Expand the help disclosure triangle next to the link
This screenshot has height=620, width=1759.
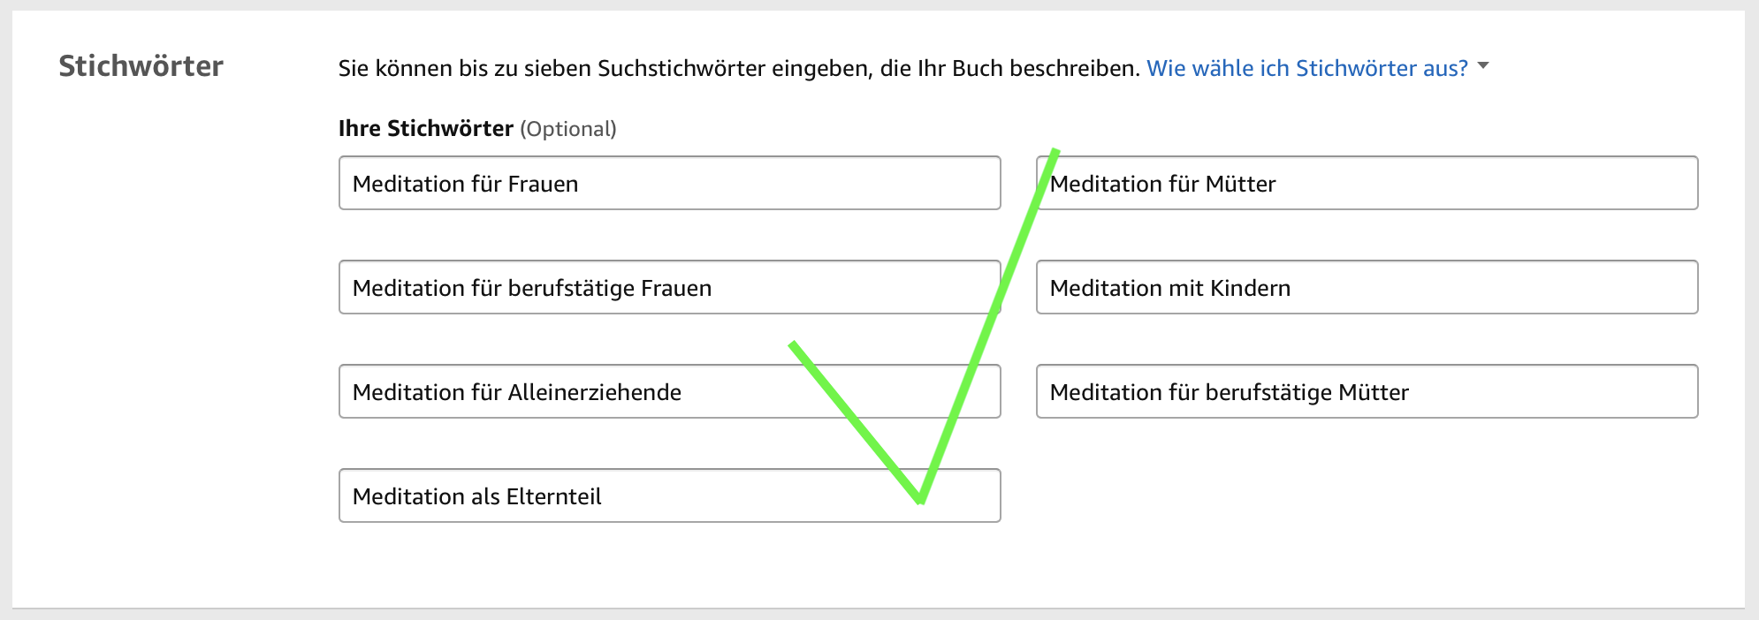[1483, 65]
